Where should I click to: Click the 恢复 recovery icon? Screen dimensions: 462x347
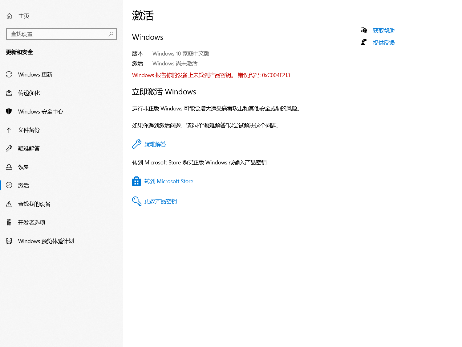[x=9, y=167]
